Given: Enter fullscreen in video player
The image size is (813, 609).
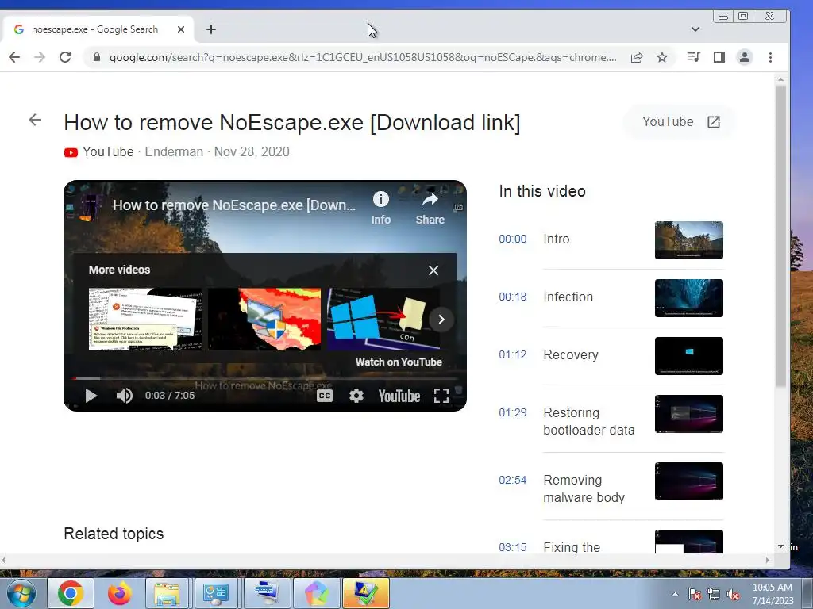Looking at the screenshot, I should click(x=441, y=396).
